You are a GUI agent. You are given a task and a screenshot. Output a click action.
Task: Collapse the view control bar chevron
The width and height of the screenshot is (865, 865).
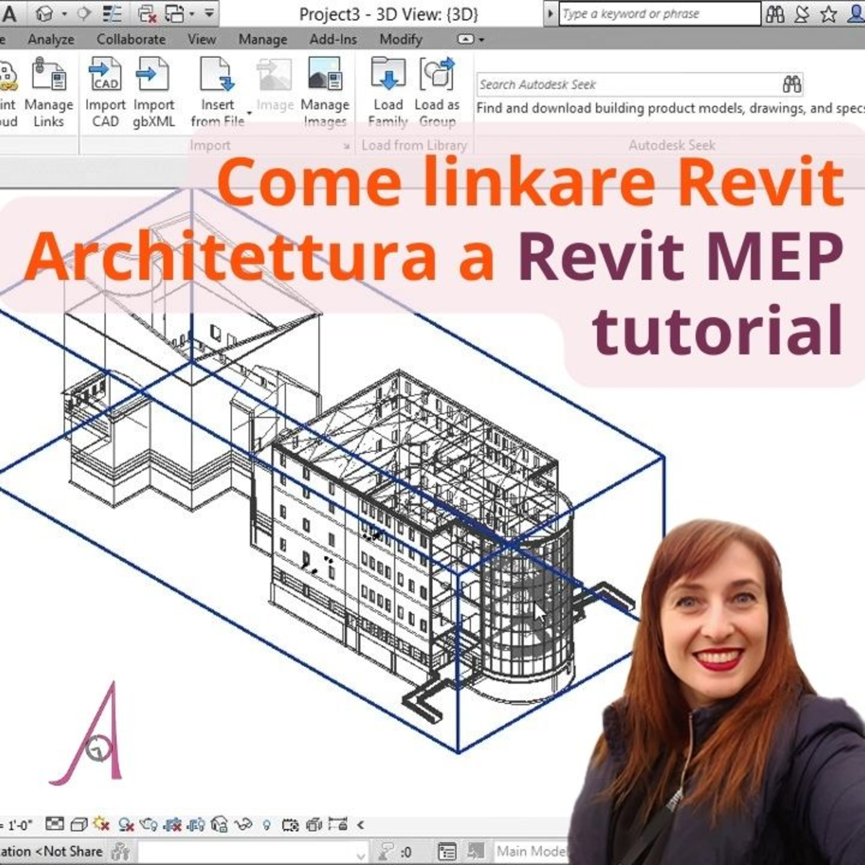360,825
